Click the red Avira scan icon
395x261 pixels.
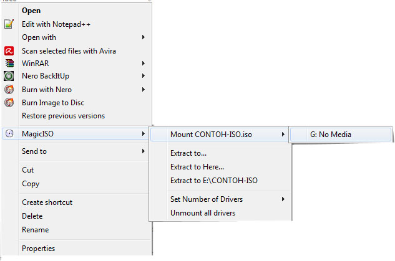[x=9, y=50]
